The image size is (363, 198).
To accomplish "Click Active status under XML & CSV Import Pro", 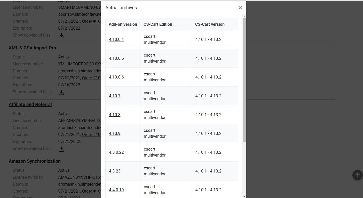I will pyautogui.click(x=64, y=57).
